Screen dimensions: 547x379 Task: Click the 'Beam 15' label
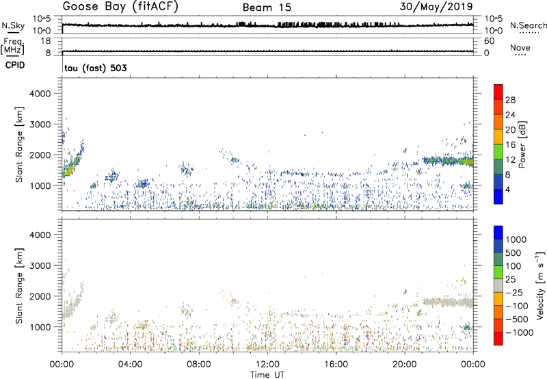point(267,8)
